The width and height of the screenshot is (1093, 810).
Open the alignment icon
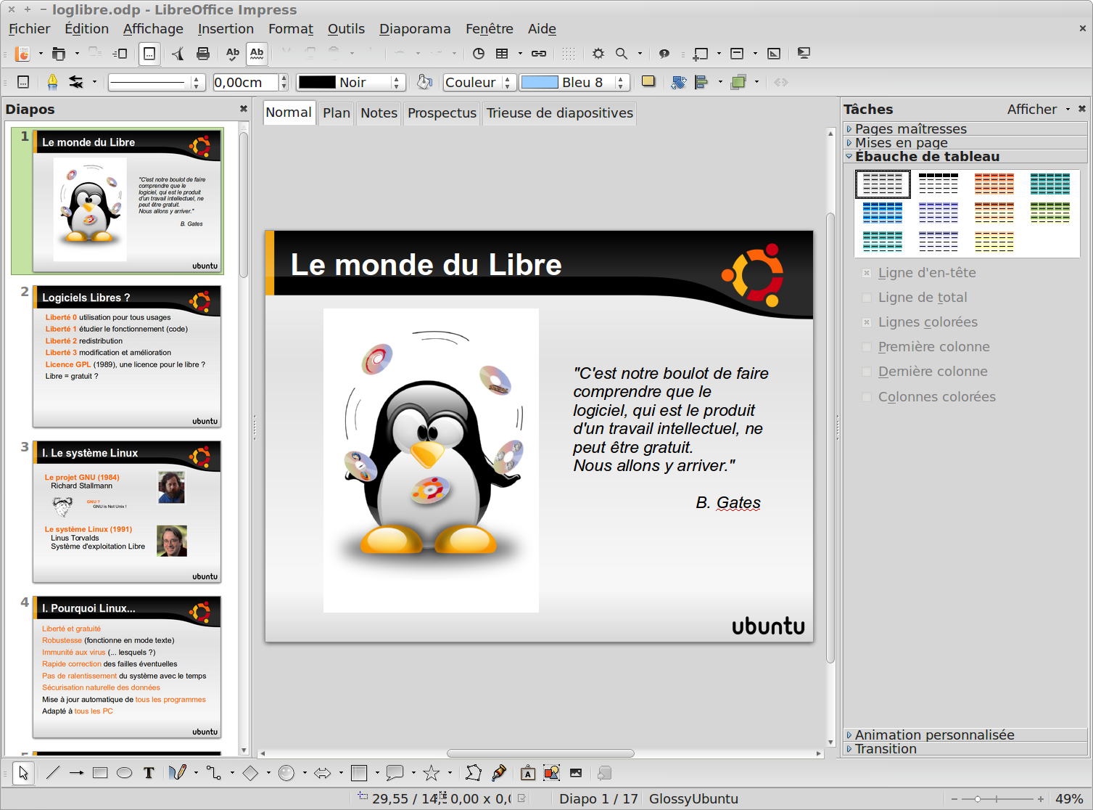point(701,82)
